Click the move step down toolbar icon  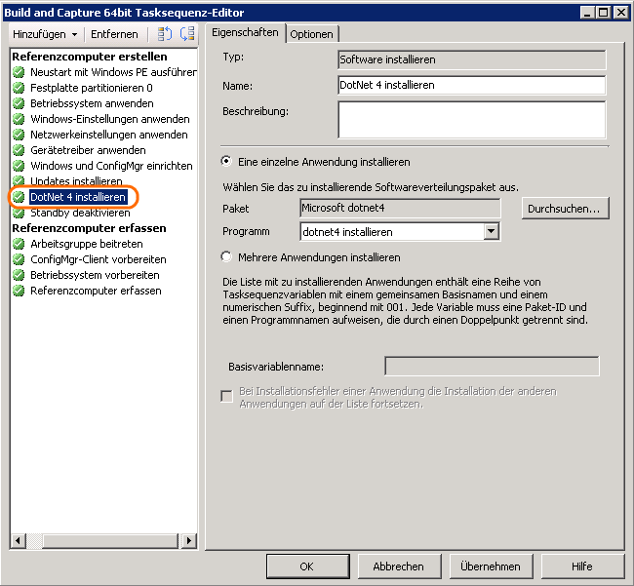pyautogui.click(x=187, y=34)
